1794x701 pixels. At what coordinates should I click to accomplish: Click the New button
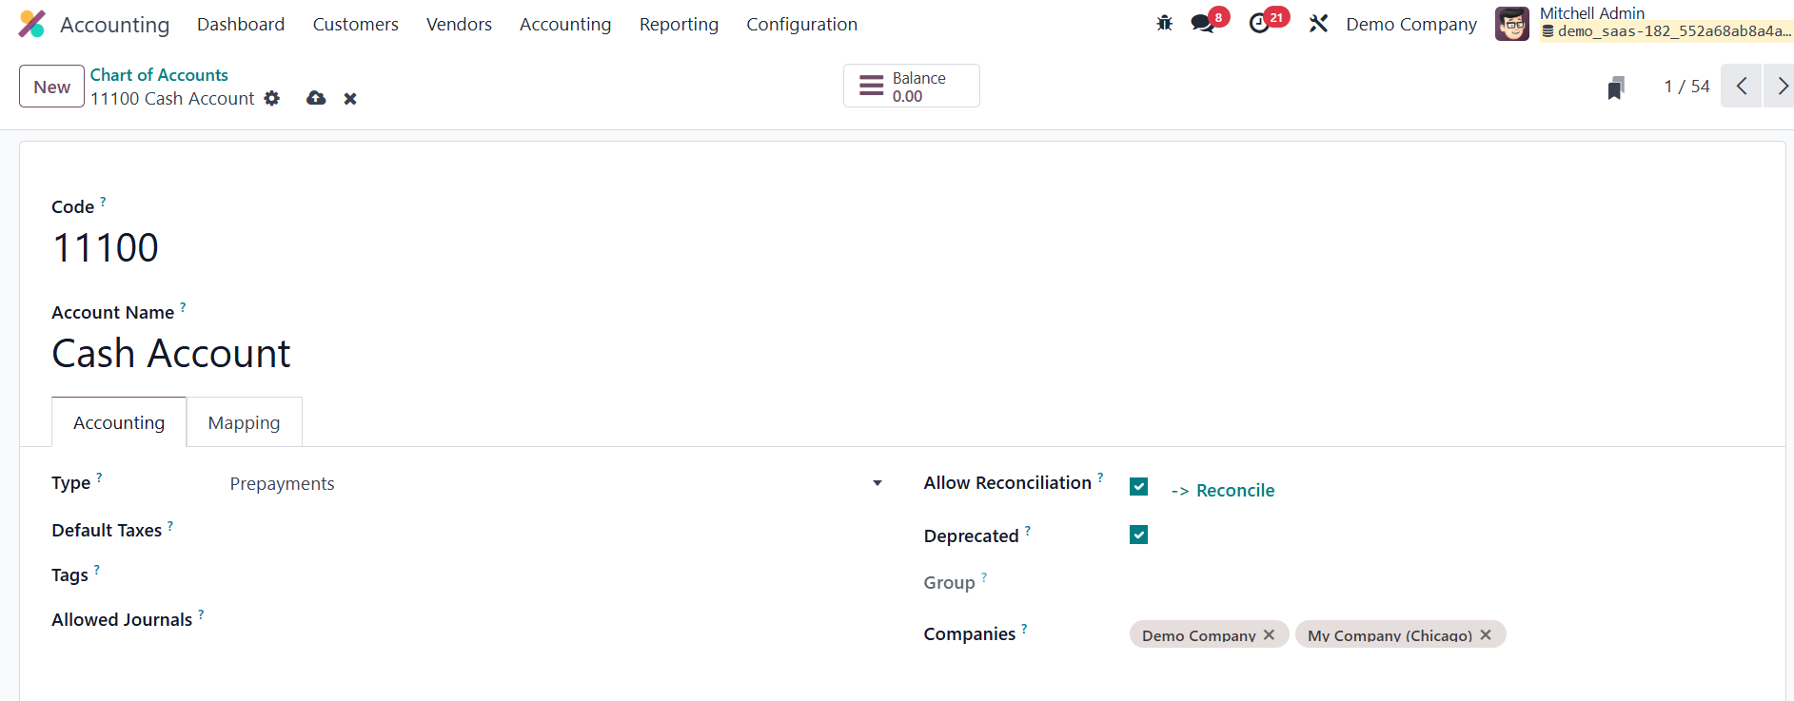tap(51, 87)
